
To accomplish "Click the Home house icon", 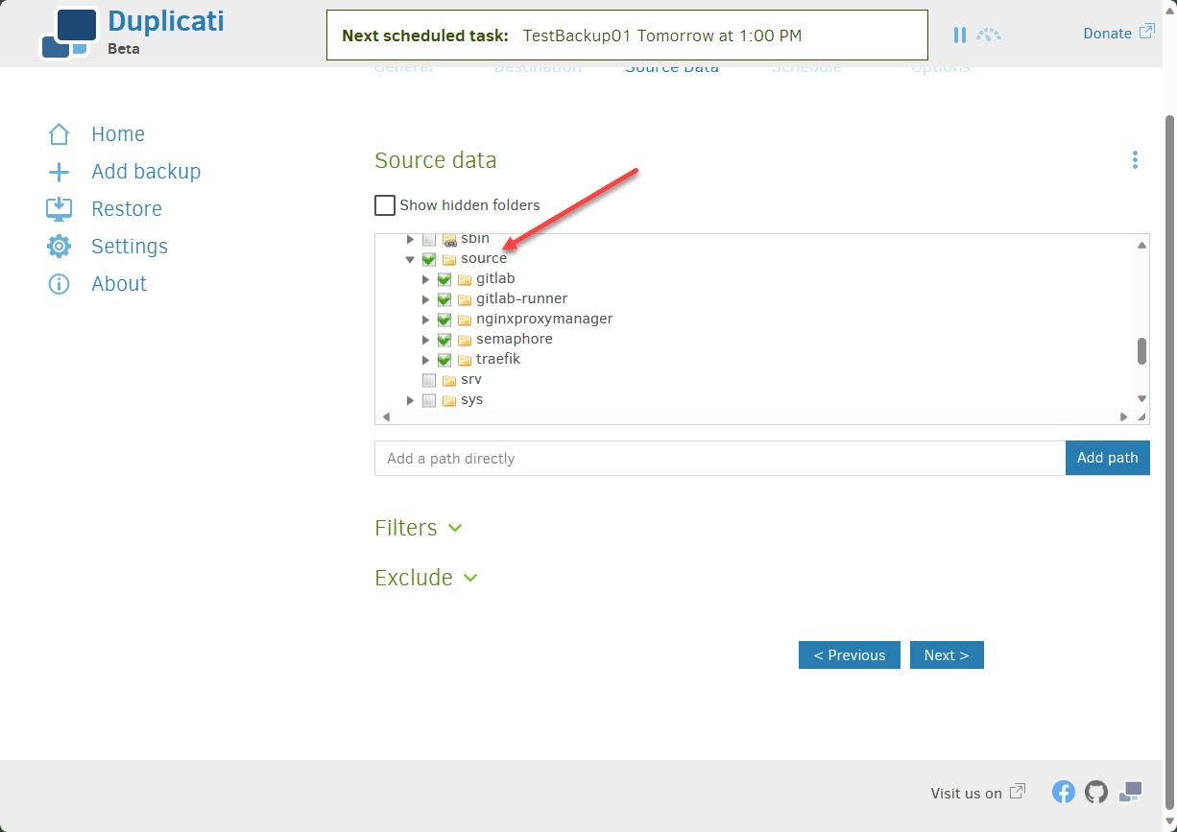I will (x=59, y=134).
